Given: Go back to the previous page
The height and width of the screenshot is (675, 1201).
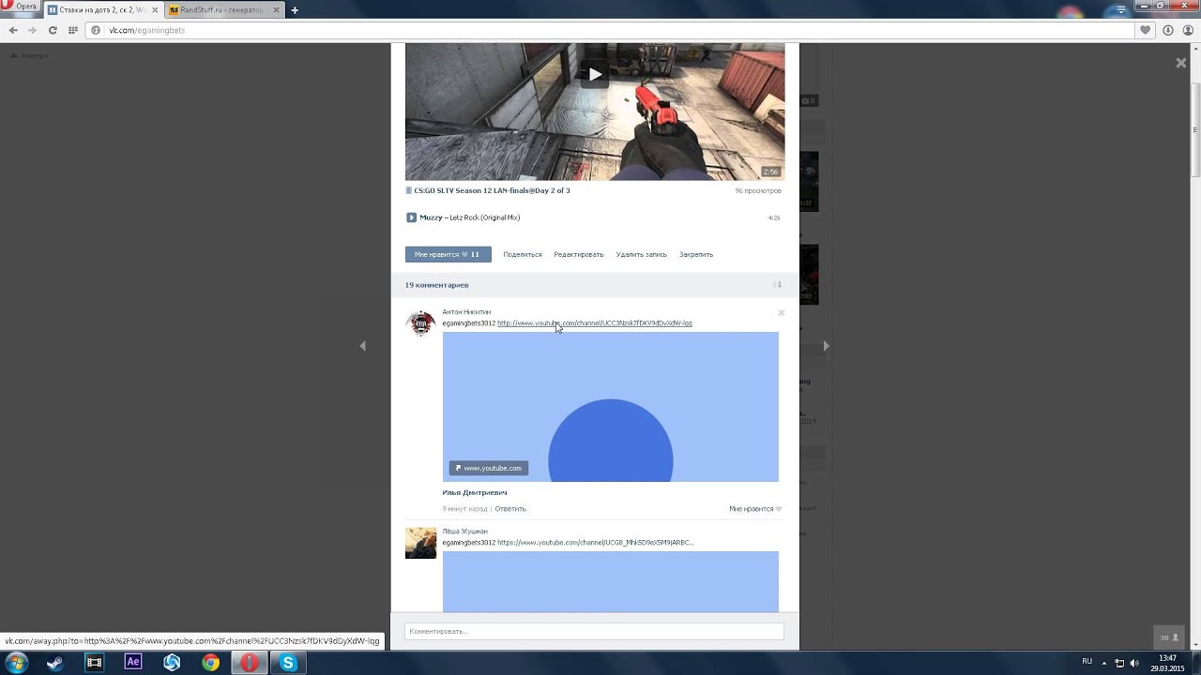Looking at the screenshot, I should pos(13,30).
